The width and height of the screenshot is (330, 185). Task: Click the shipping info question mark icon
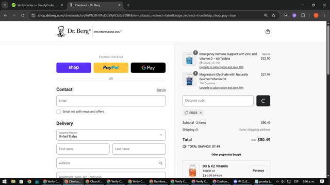pyautogui.click(x=197, y=130)
